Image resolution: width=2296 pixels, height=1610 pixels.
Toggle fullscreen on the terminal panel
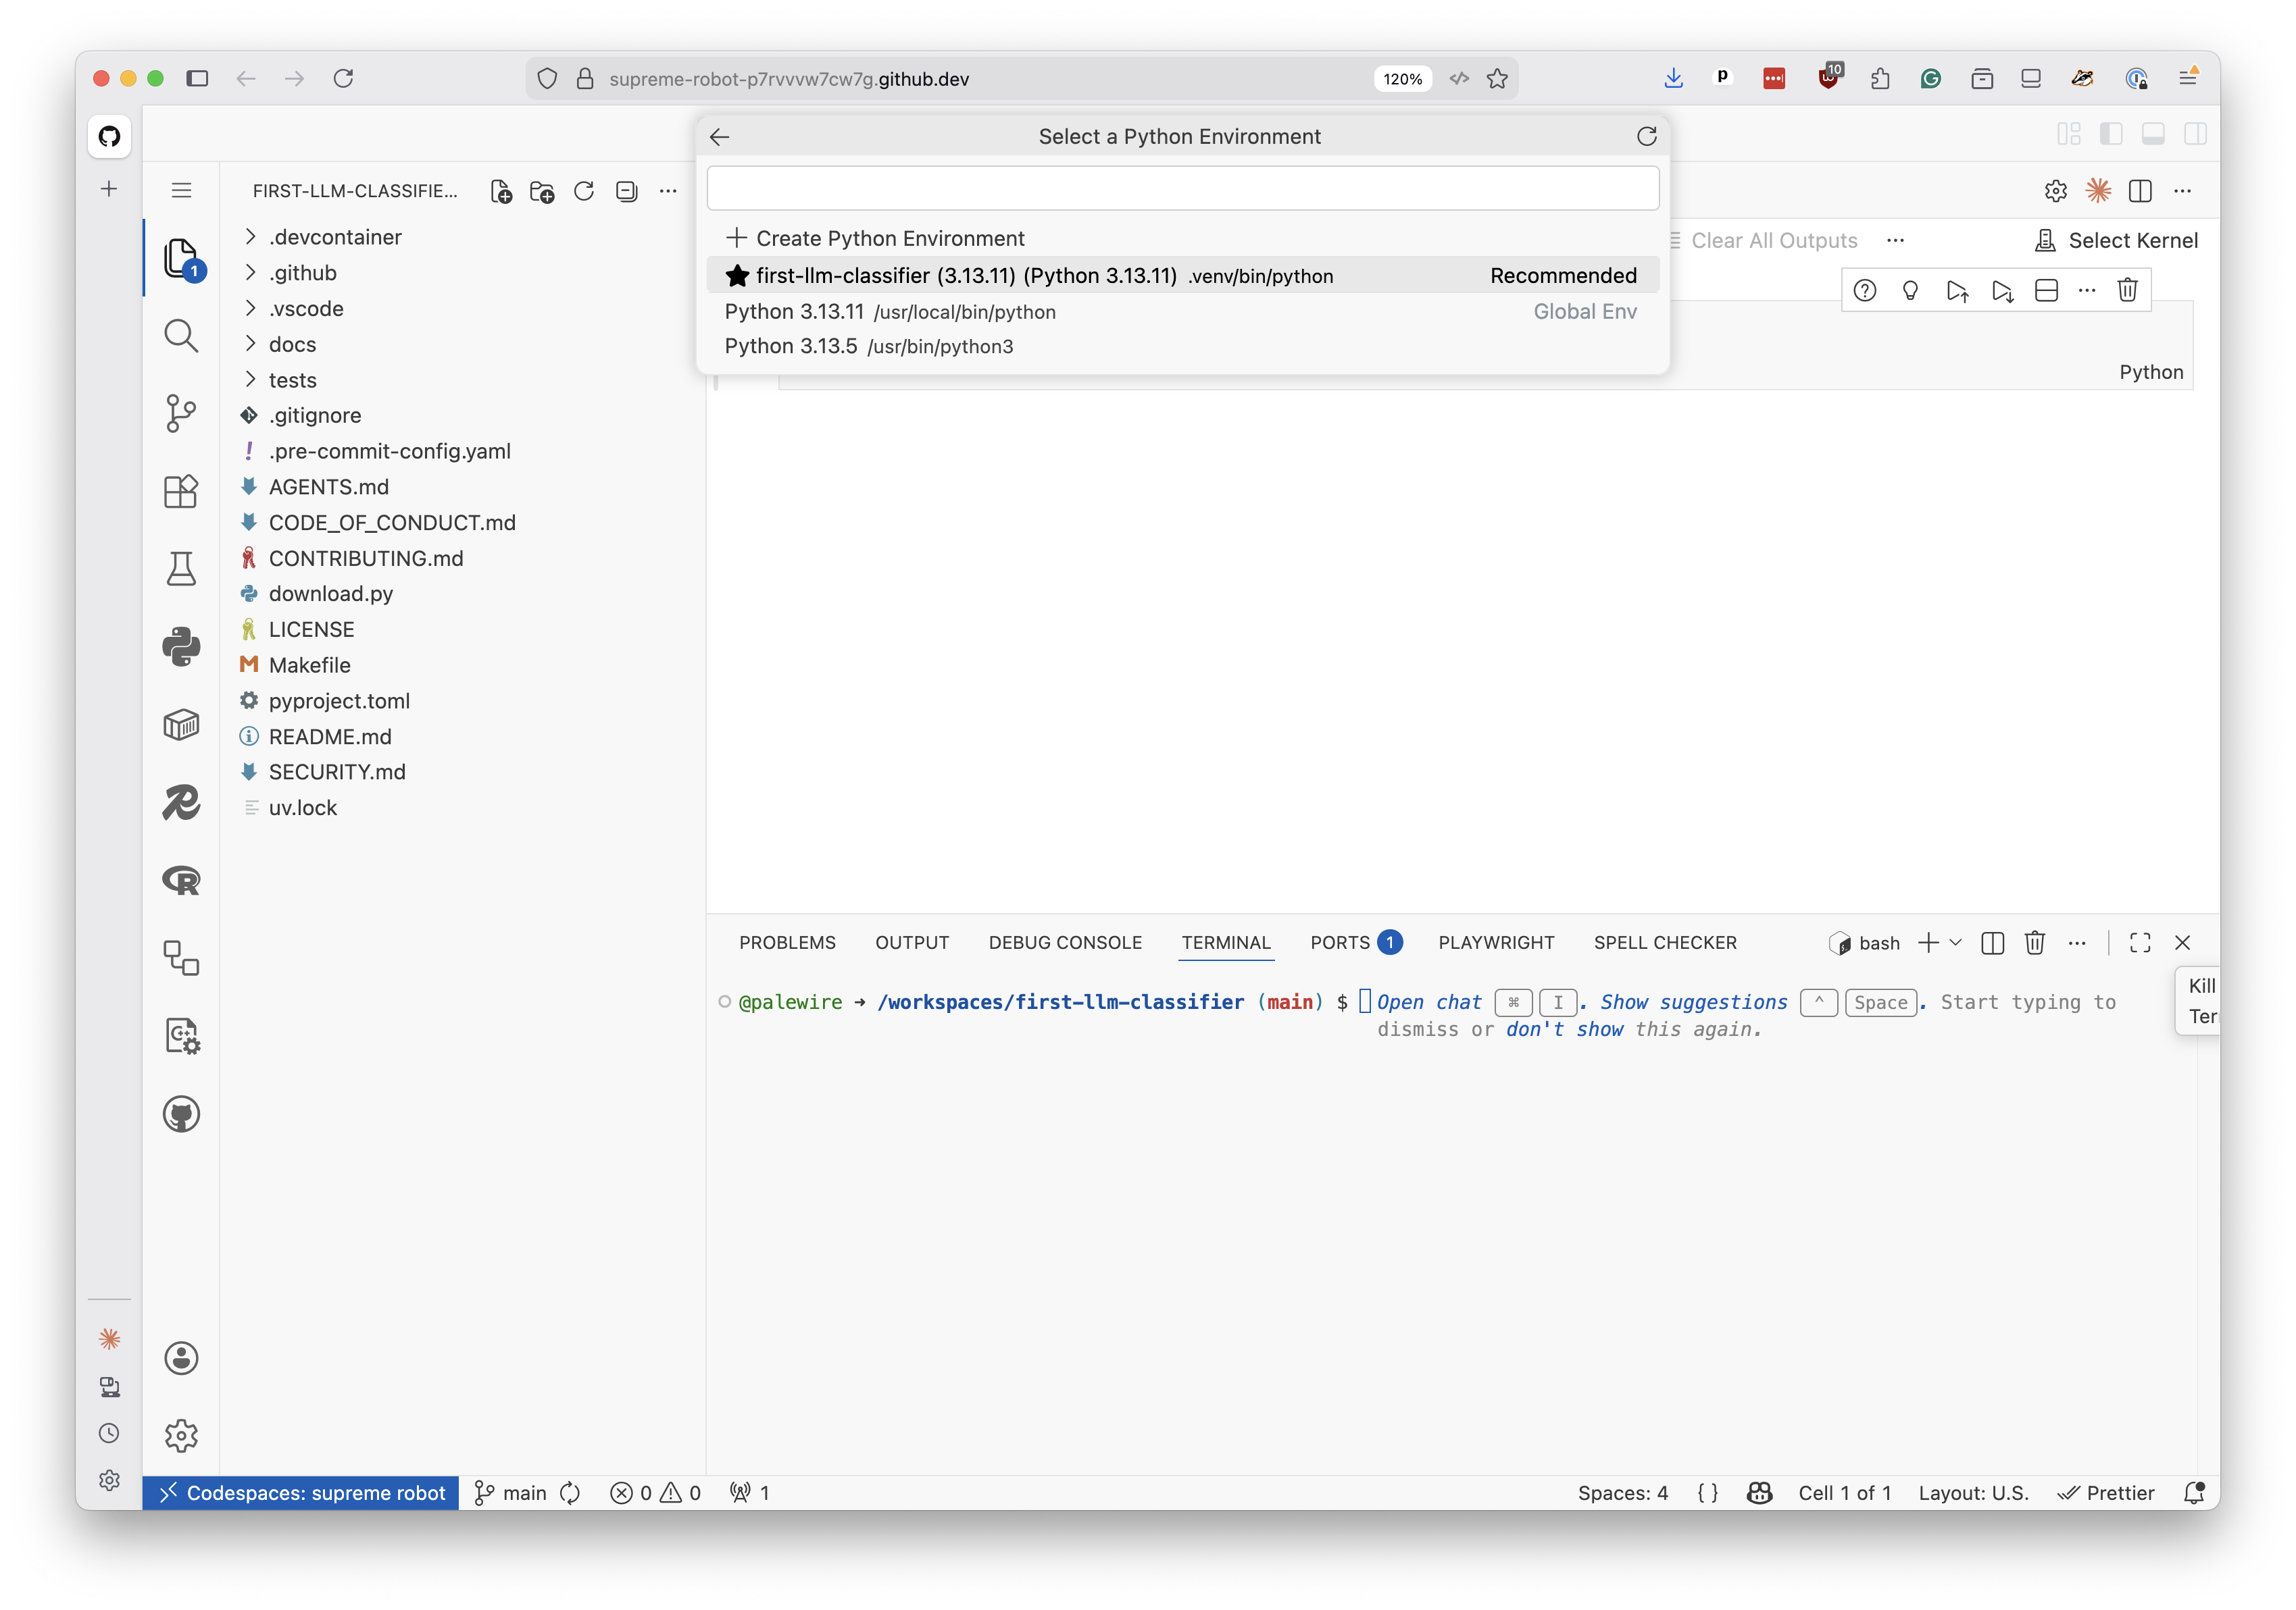click(2139, 942)
